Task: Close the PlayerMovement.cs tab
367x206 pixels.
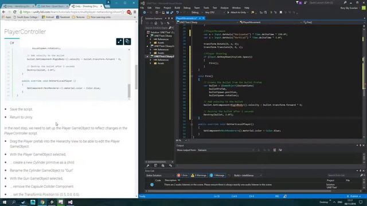Action: pos(204,18)
